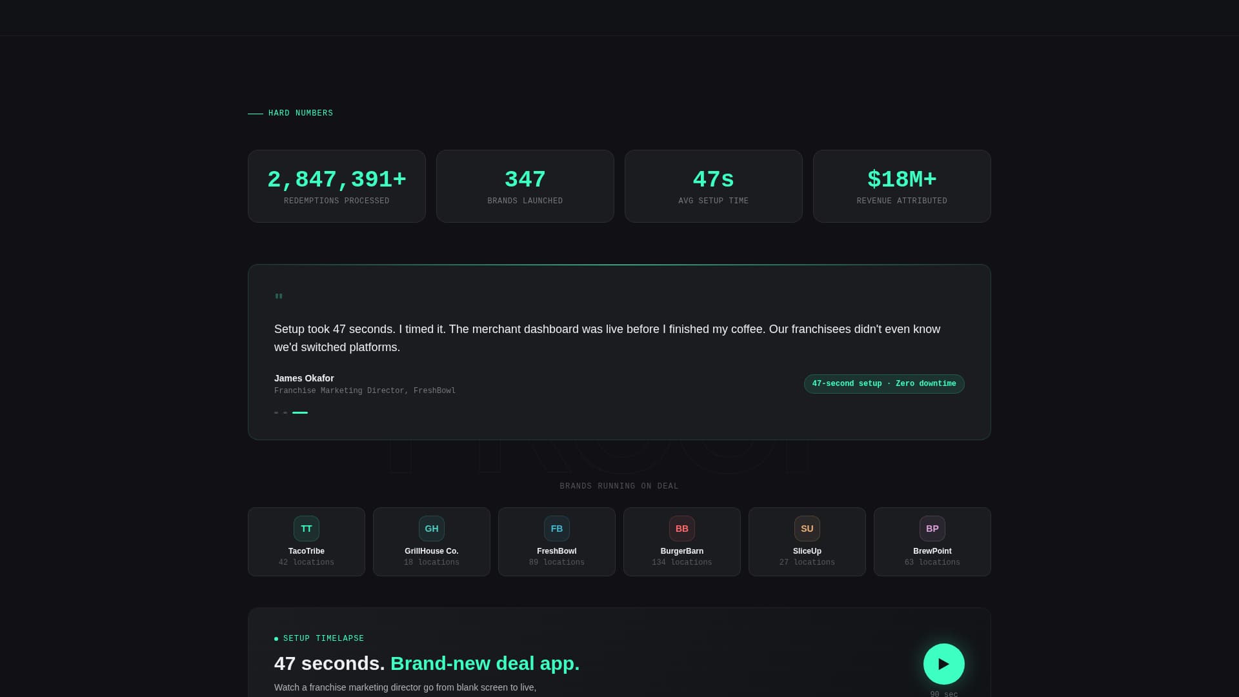Open the Avg Setup Time stat card
Image resolution: width=1239 pixels, height=697 pixels.
click(x=714, y=187)
